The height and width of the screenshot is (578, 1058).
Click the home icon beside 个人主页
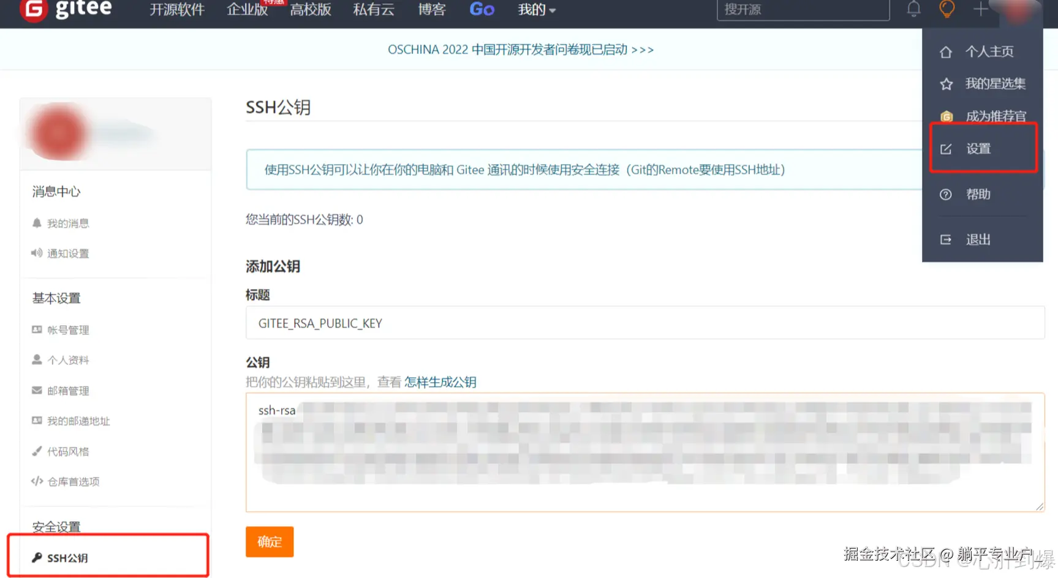[946, 52]
